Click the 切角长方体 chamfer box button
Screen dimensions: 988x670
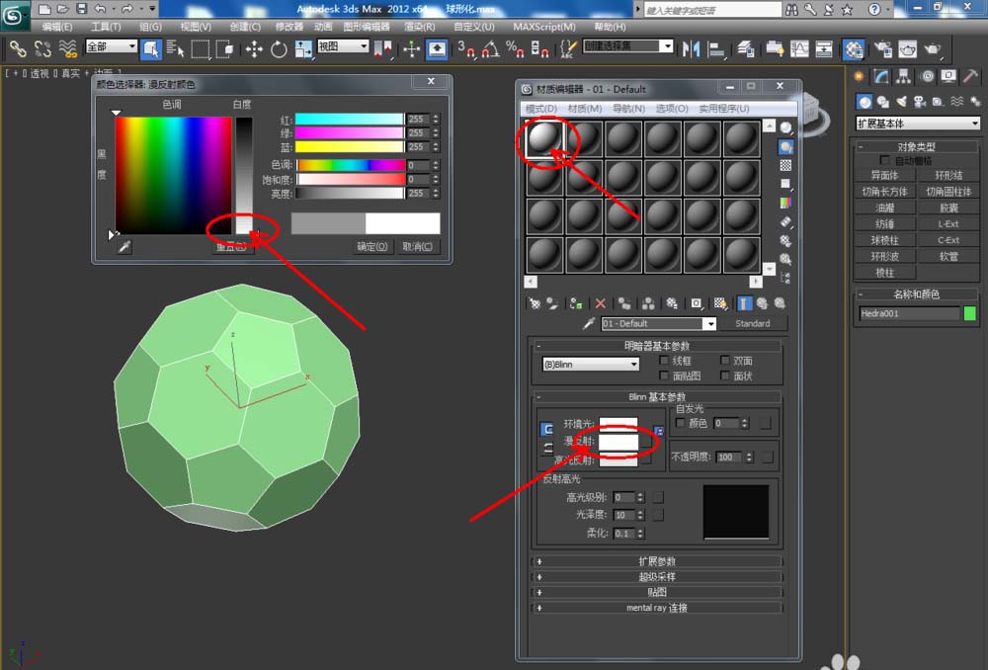click(884, 191)
